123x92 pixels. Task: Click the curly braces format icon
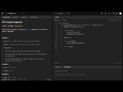point(116,20)
